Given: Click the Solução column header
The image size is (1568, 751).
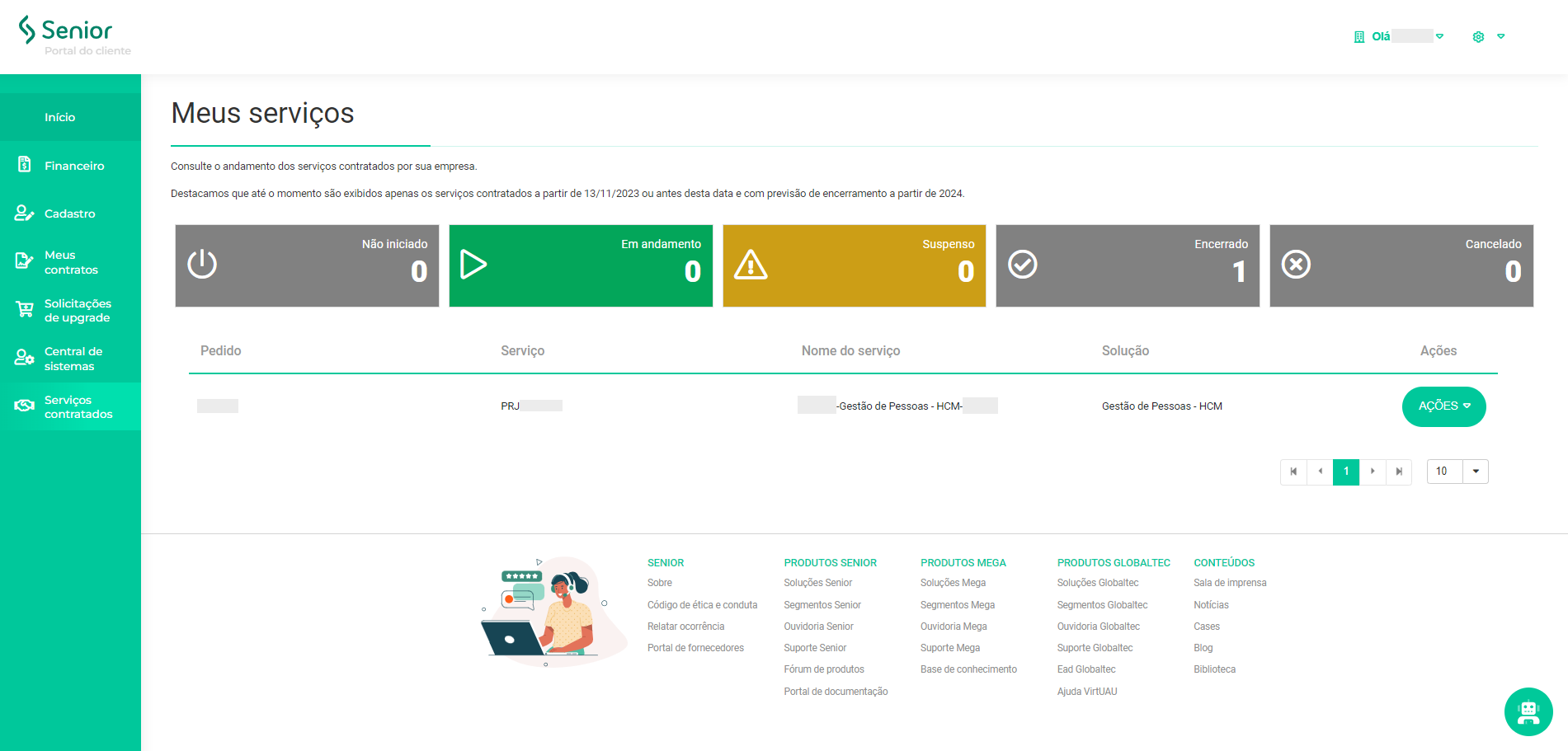Looking at the screenshot, I should pos(1125,351).
